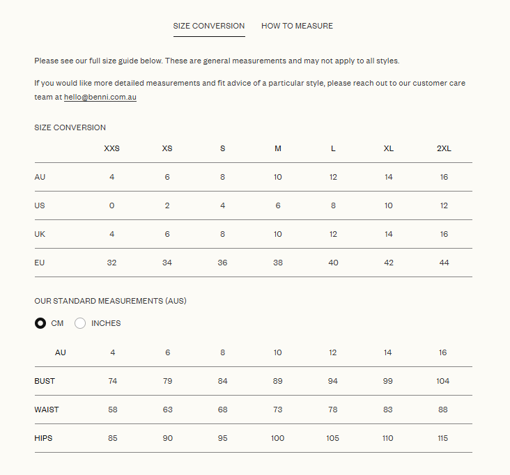Click the UK row label

click(40, 235)
